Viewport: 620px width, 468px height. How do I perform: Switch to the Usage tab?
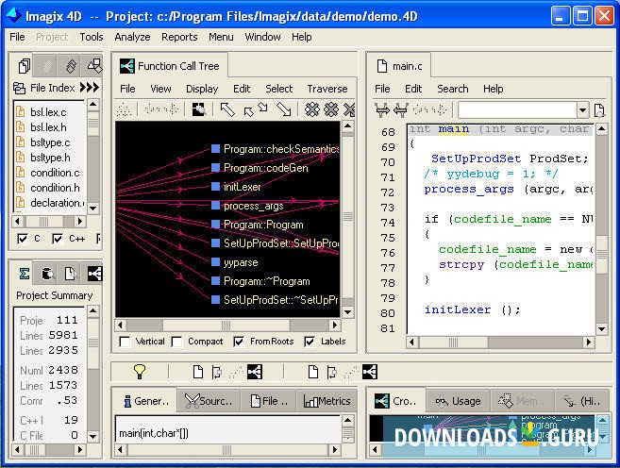tap(458, 401)
